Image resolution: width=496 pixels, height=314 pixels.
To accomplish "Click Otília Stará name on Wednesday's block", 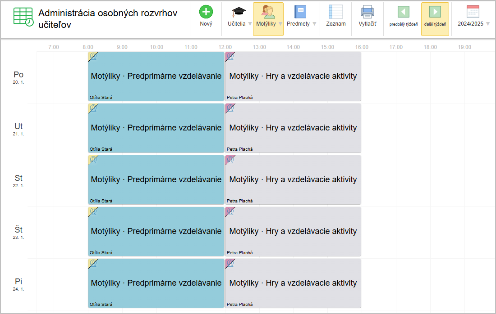I will [101, 201].
